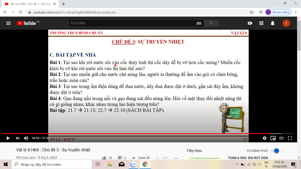This screenshot has width=301, height=169.
Task: Open a new browser tab
Action: 63,4
